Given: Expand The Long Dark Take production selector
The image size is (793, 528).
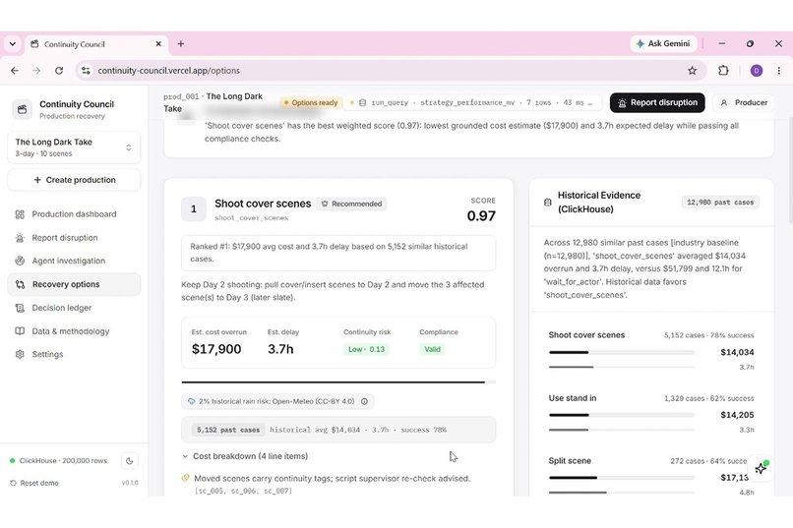Looking at the screenshot, I should (x=74, y=147).
